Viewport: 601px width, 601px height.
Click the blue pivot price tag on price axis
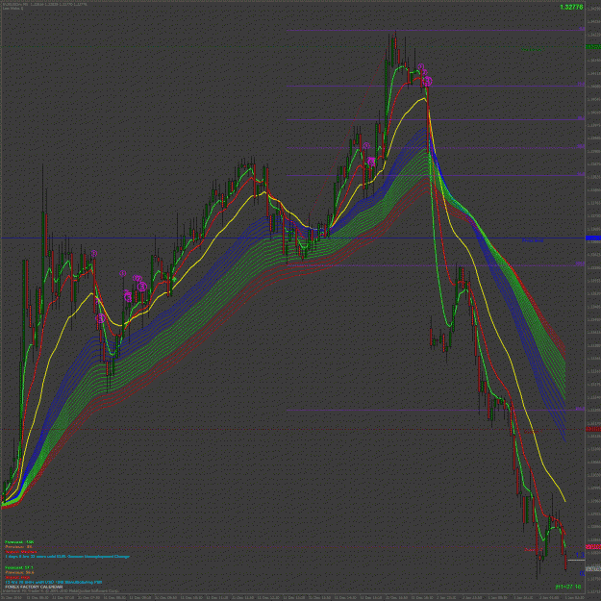tap(593, 238)
